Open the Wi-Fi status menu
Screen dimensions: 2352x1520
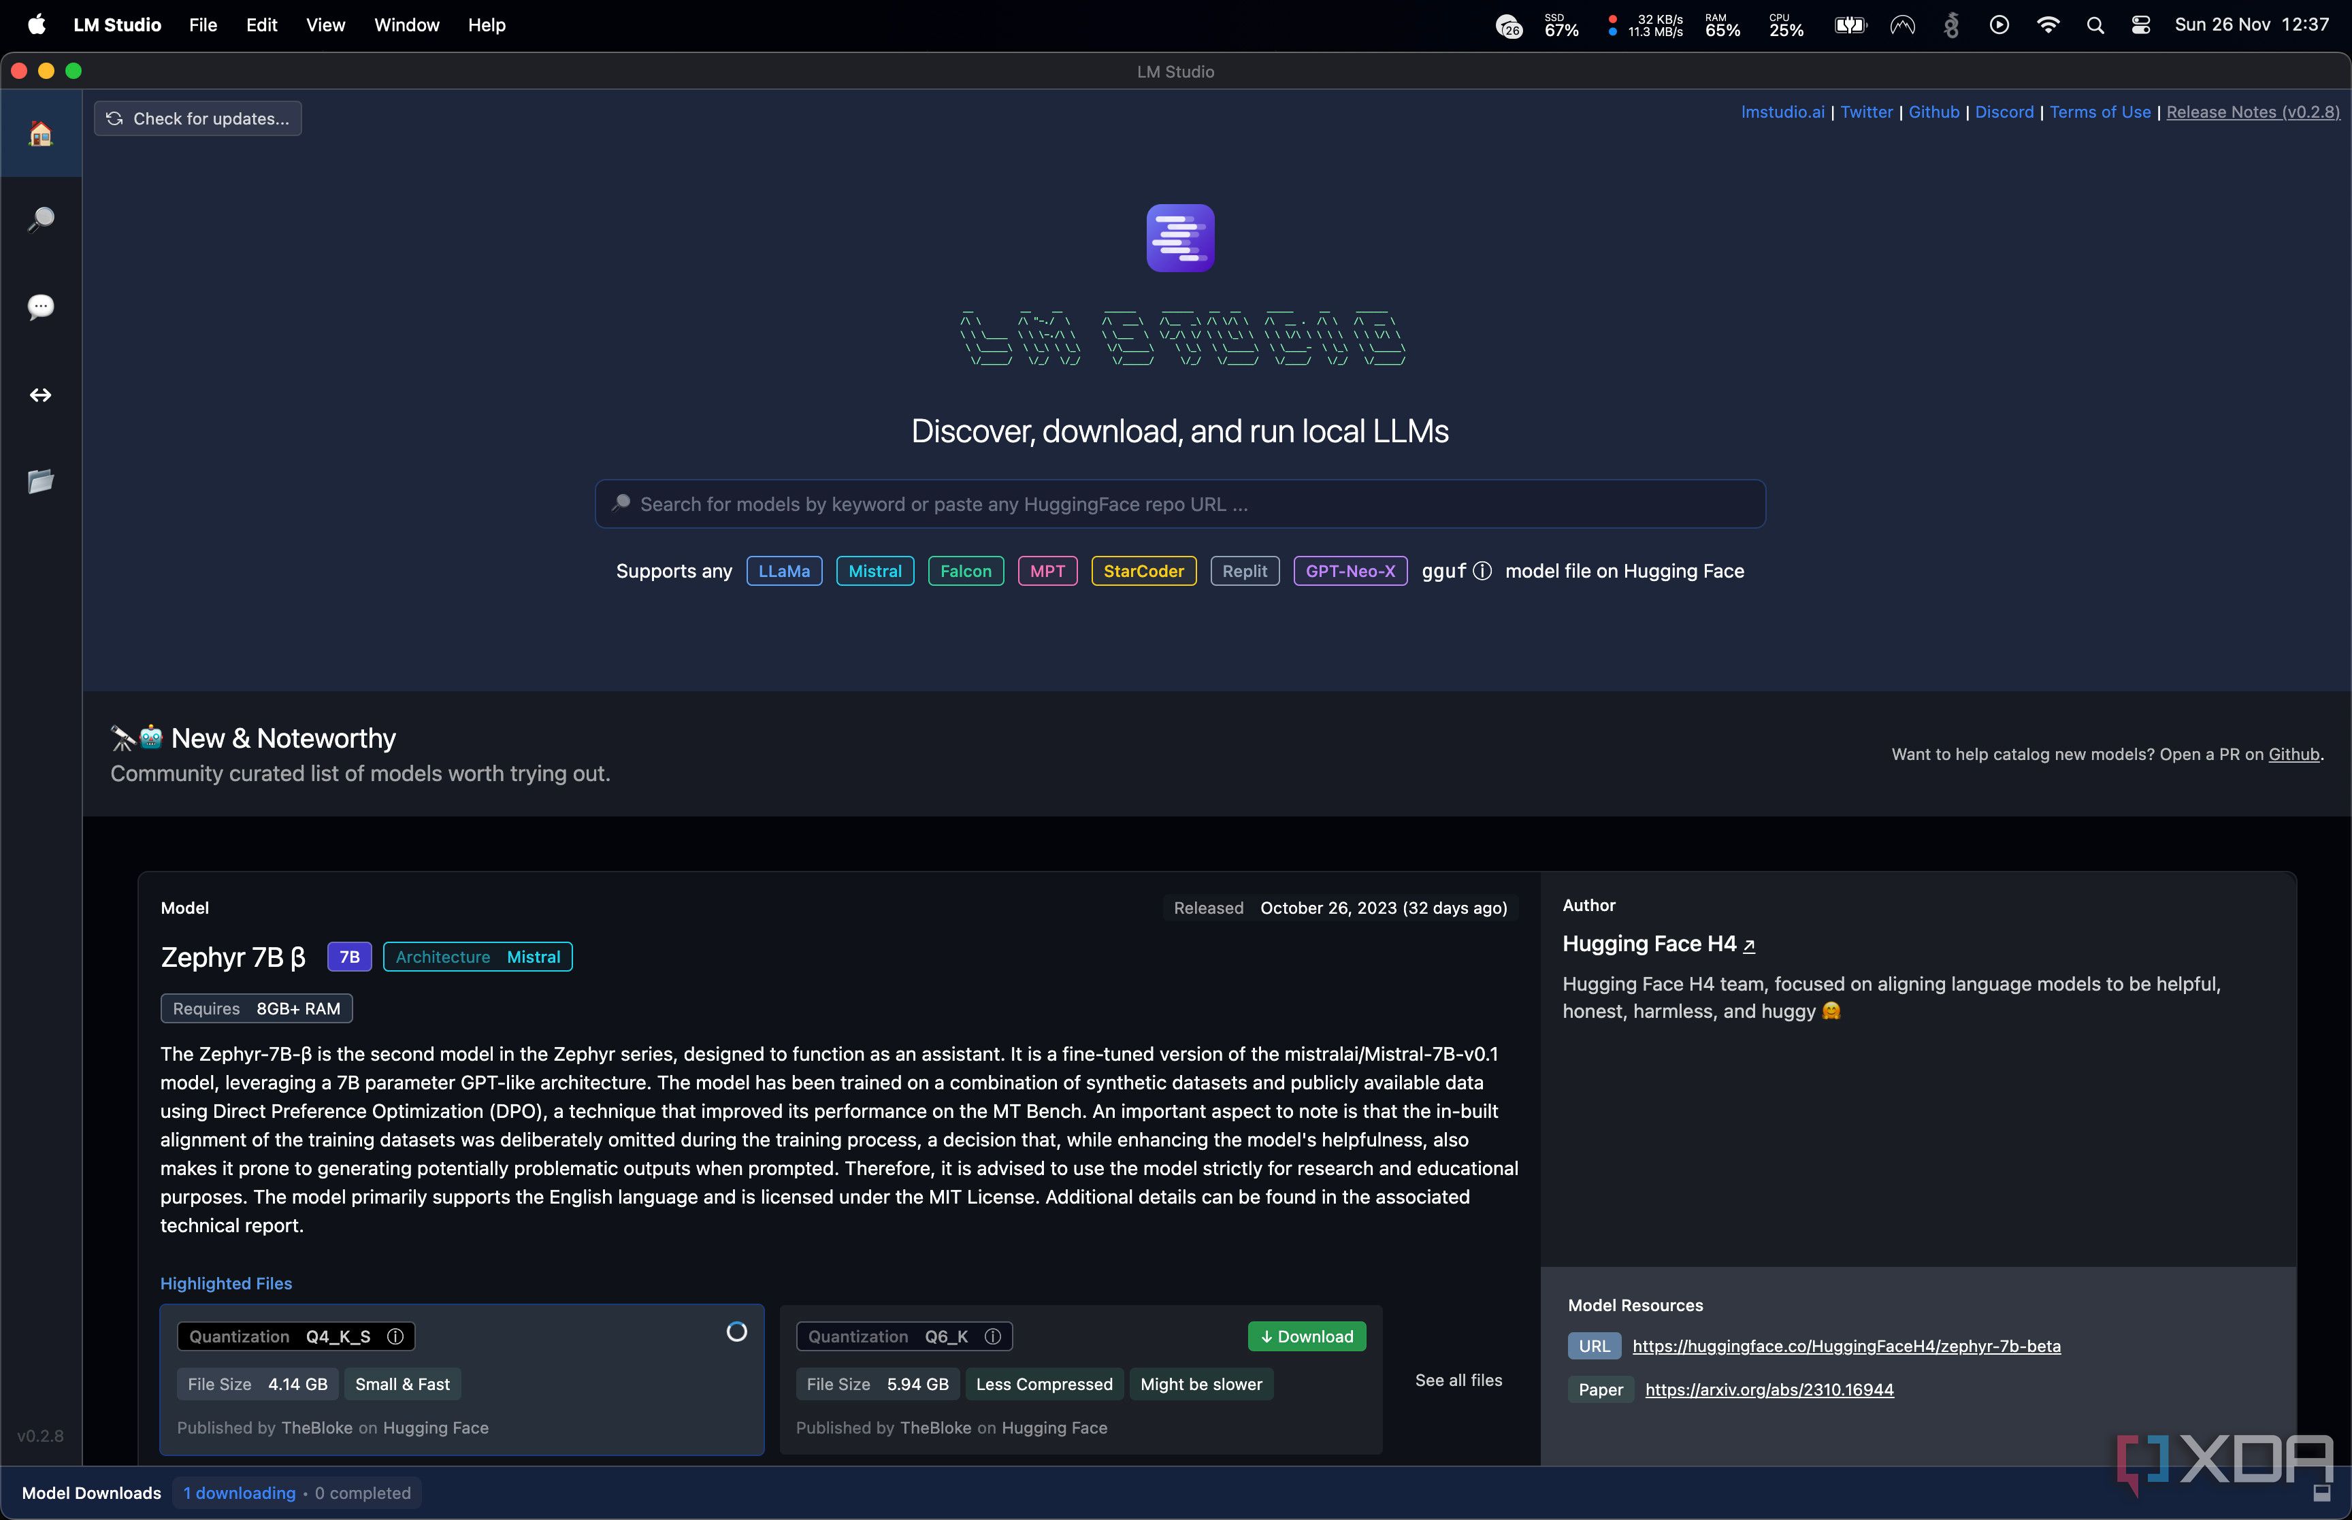(2048, 24)
